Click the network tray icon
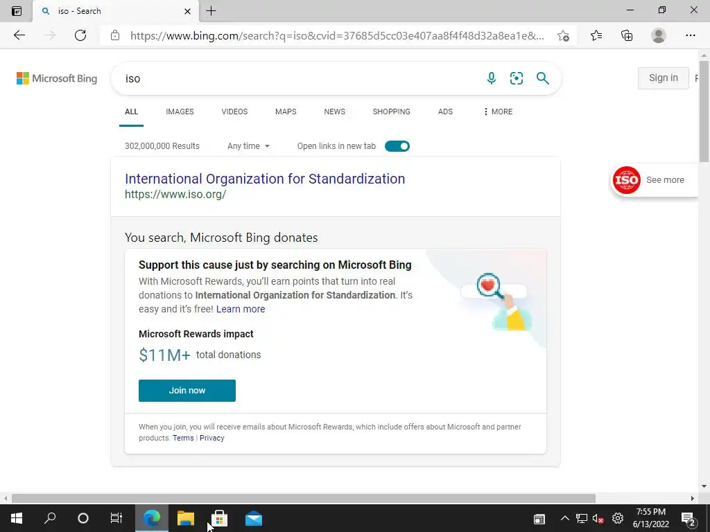 tap(582, 518)
